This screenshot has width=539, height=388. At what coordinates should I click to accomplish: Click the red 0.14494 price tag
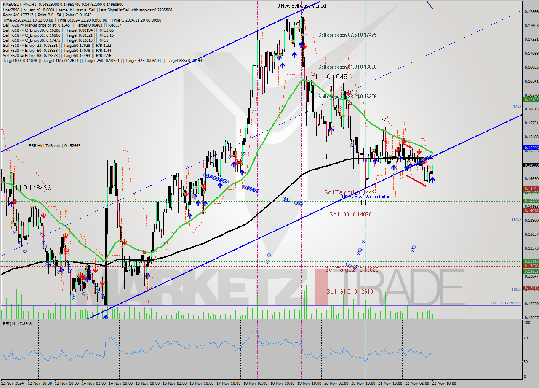[531, 189]
